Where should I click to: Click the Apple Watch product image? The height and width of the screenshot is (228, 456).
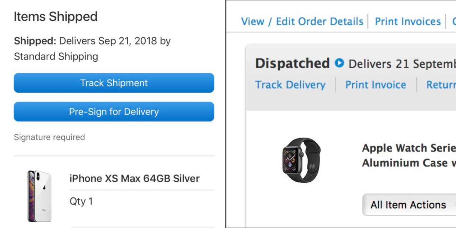pos(301,159)
